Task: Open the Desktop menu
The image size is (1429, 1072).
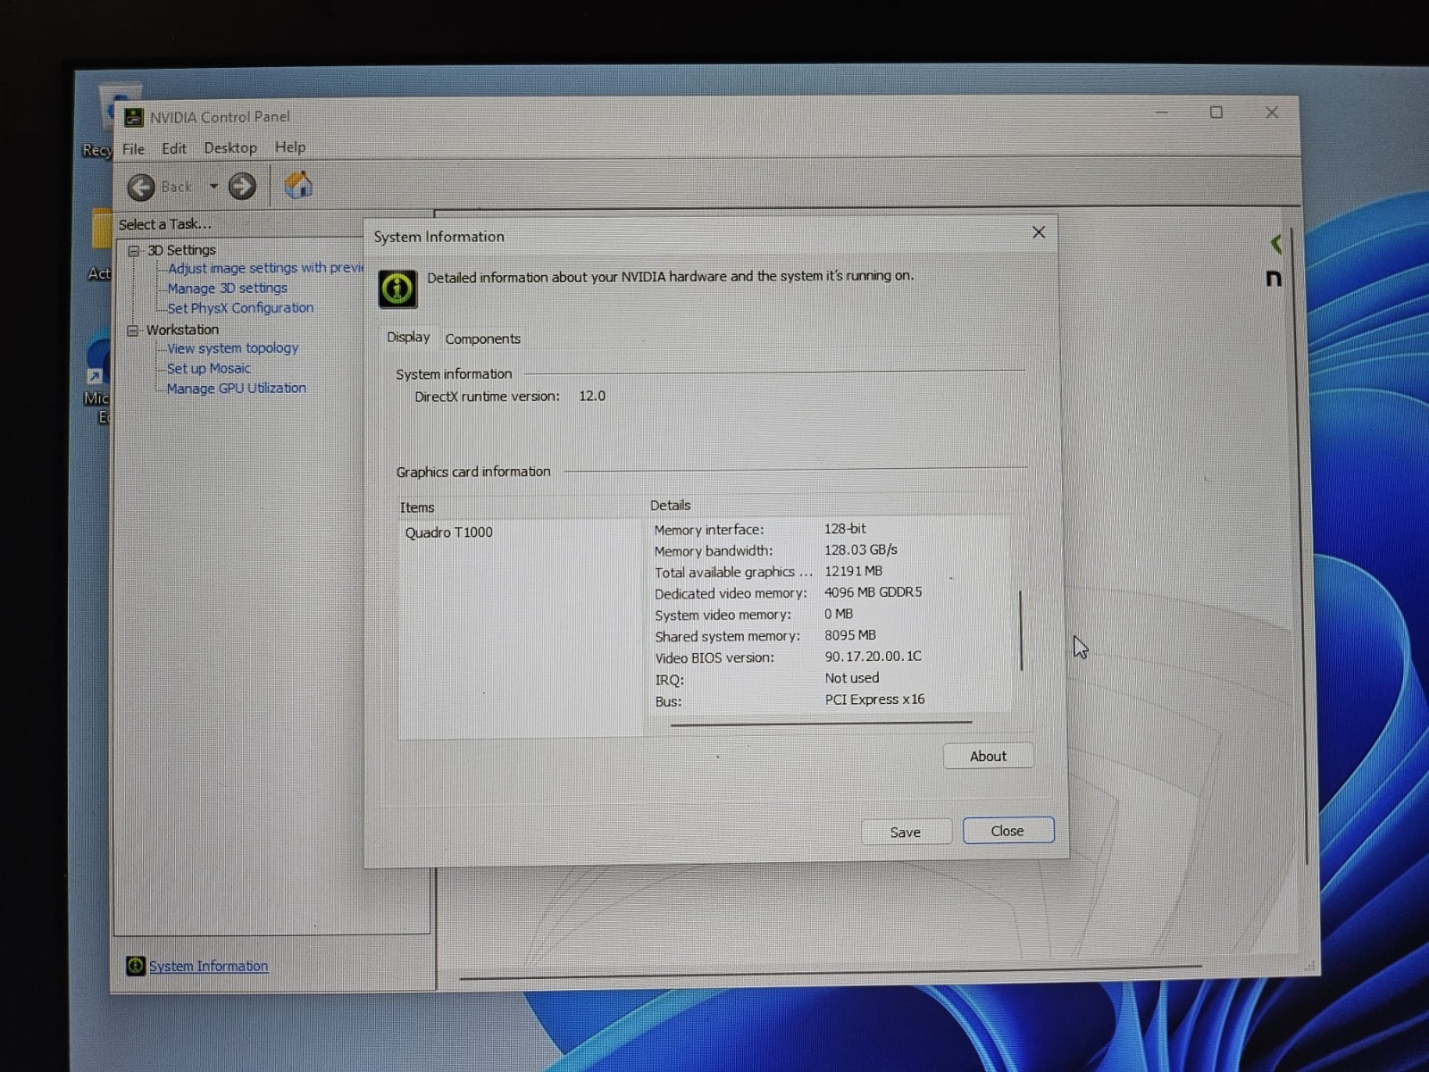Action: pyautogui.click(x=230, y=147)
